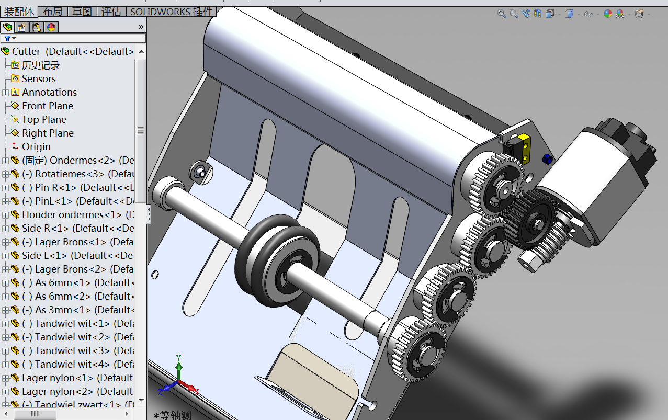Click Zoom to Fit icon
The image size is (668, 420).
[x=502, y=14]
